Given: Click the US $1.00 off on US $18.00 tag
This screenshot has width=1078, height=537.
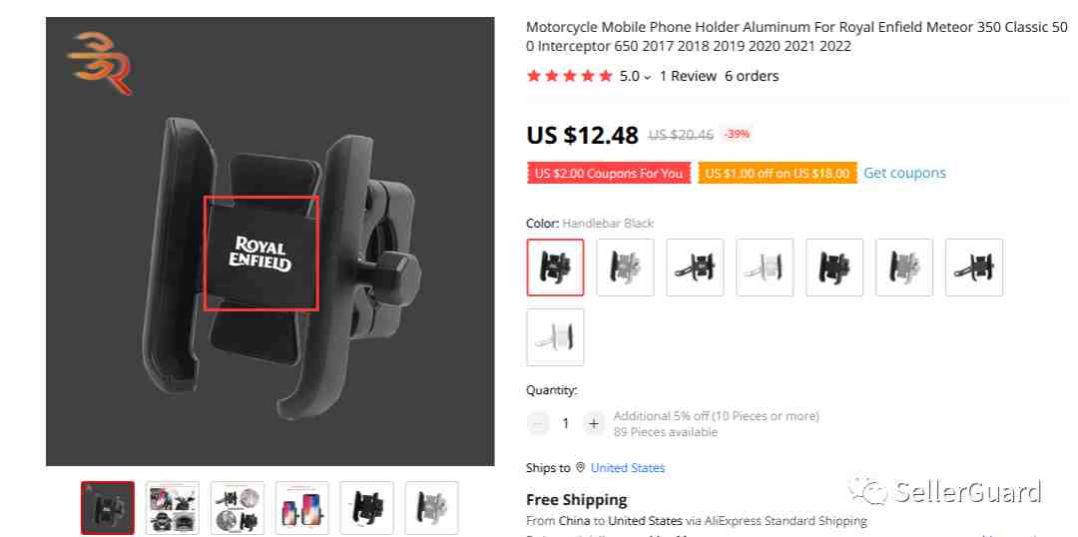Looking at the screenshot, I should 777,174.
